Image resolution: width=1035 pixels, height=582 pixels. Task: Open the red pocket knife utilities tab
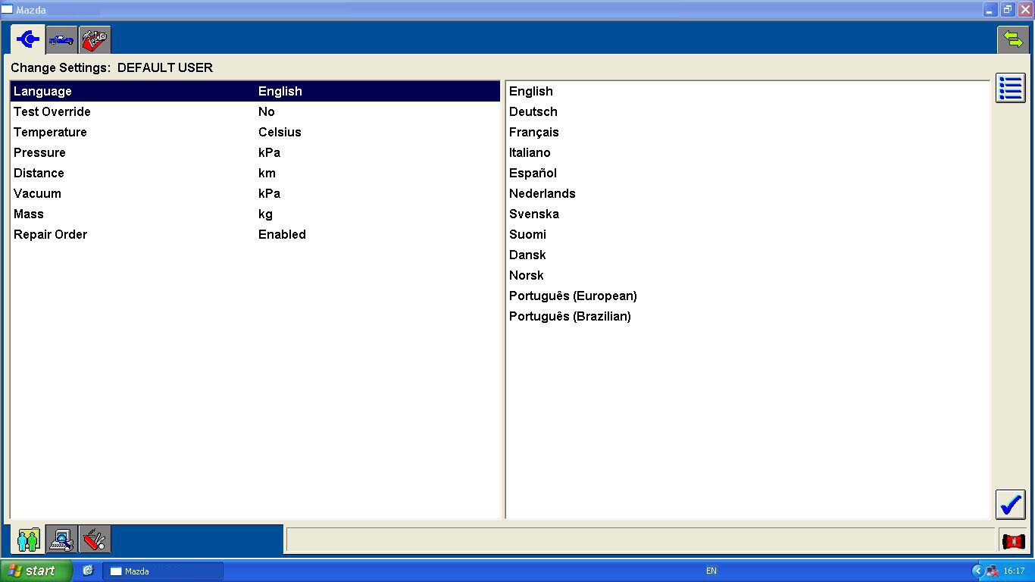pyautogui.click(x=95, y=540)
